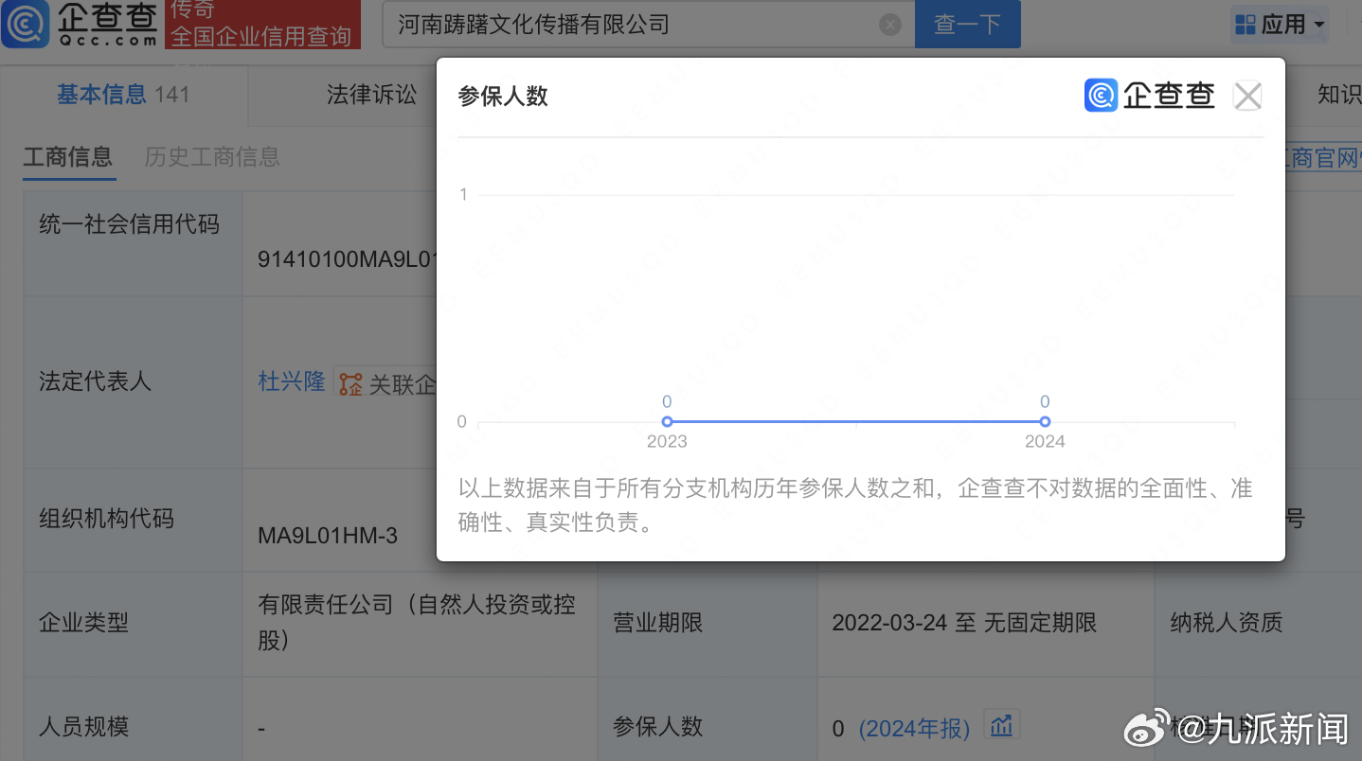Click the 企业类型 label cell

[x=133, y=623]
